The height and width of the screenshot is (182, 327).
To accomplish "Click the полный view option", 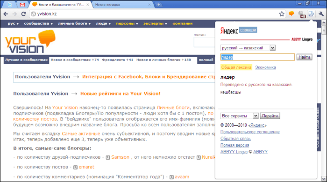I will [206, 60].
